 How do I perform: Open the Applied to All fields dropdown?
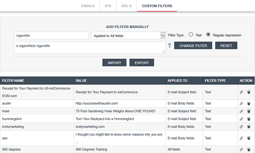[129, 36]
